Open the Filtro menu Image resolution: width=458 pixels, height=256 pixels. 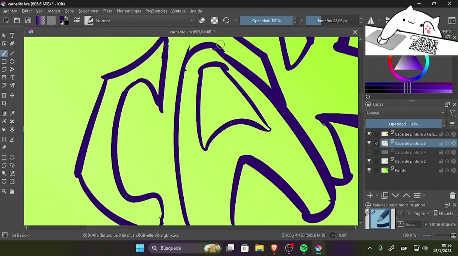coord(108,11)
